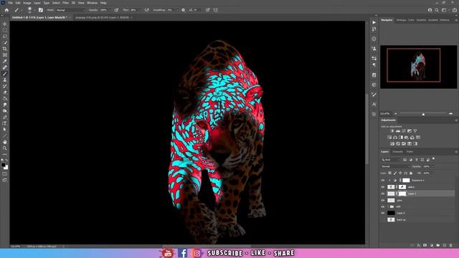Click the background color swatch
The width and height of the screenshot is (459, 258).
[x=6, y=168]
